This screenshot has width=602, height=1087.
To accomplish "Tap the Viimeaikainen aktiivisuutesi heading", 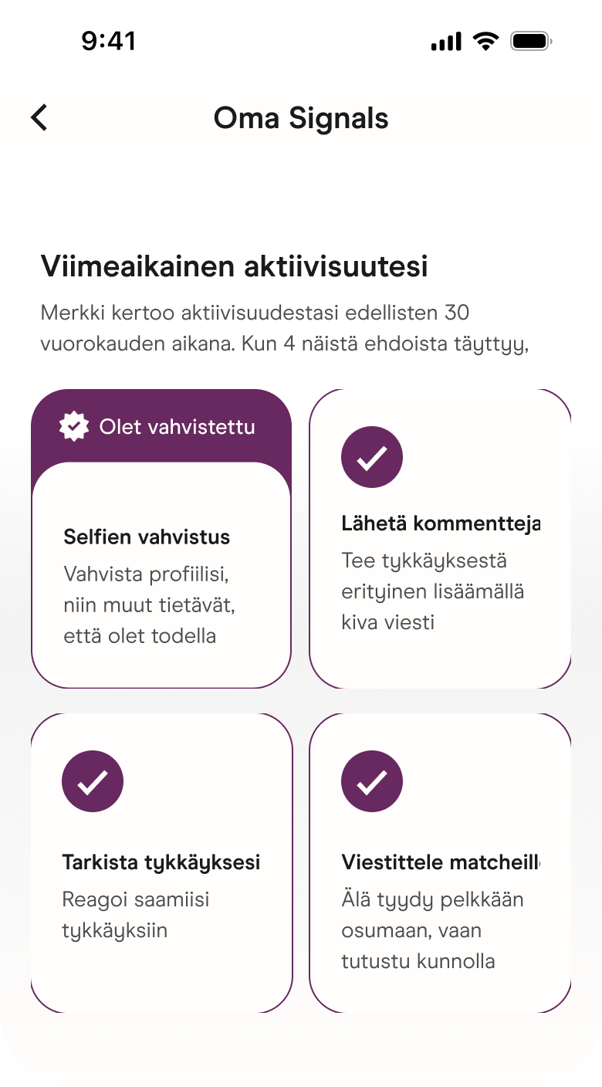I will [235, 266].
